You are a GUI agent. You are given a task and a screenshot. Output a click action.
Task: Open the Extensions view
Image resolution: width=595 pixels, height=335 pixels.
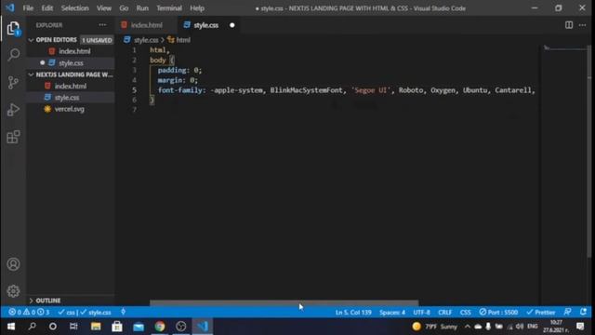click(x=13, y=137)
